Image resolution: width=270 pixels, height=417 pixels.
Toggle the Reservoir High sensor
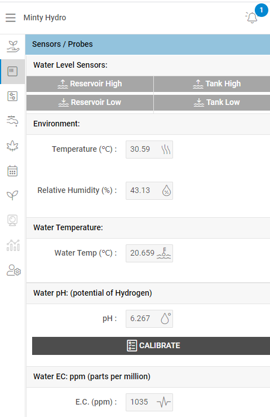(90, 84)
